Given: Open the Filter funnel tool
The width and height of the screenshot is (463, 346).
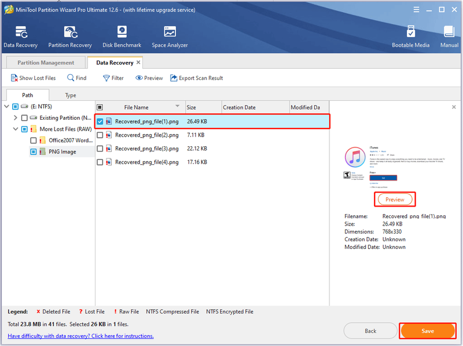Looking at the screenshot, I should tap(106, 78).
